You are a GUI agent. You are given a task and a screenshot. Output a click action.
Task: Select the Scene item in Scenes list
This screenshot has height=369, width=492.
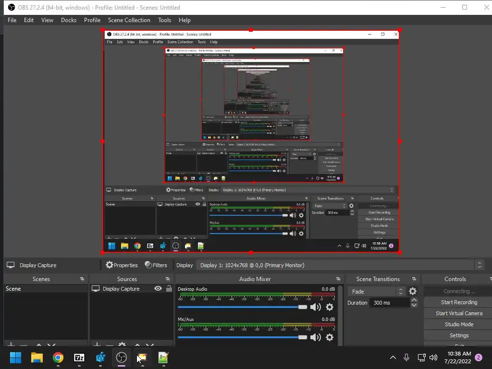pyautogui.click(x=45, y=289)
